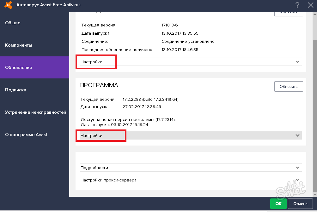The width and height of the screenshot is (317, 212).
Task: Go to the Подписка section
Action: click(15, 90)
